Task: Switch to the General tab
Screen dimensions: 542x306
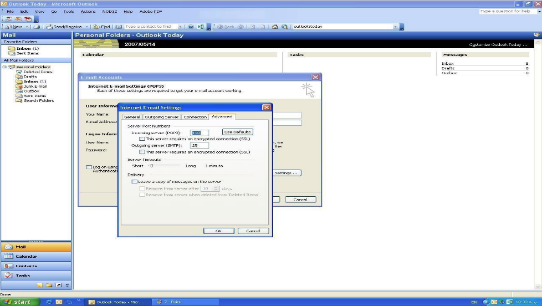Action: click(x=132, y=117)
